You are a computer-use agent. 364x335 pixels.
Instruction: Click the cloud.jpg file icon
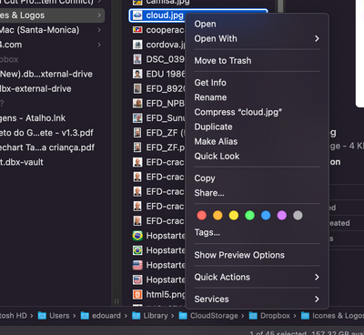[137, 15]
